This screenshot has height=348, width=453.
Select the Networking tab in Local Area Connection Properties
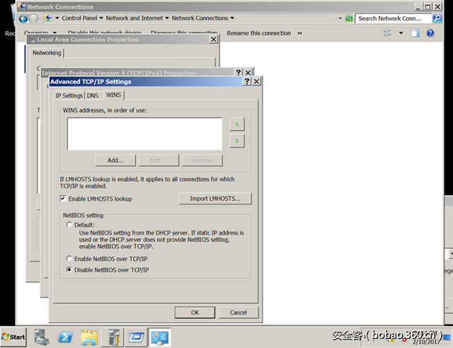click(x=47, y=53)
